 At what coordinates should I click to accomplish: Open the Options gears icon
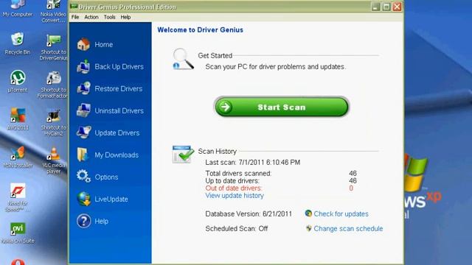pos(83,177)
